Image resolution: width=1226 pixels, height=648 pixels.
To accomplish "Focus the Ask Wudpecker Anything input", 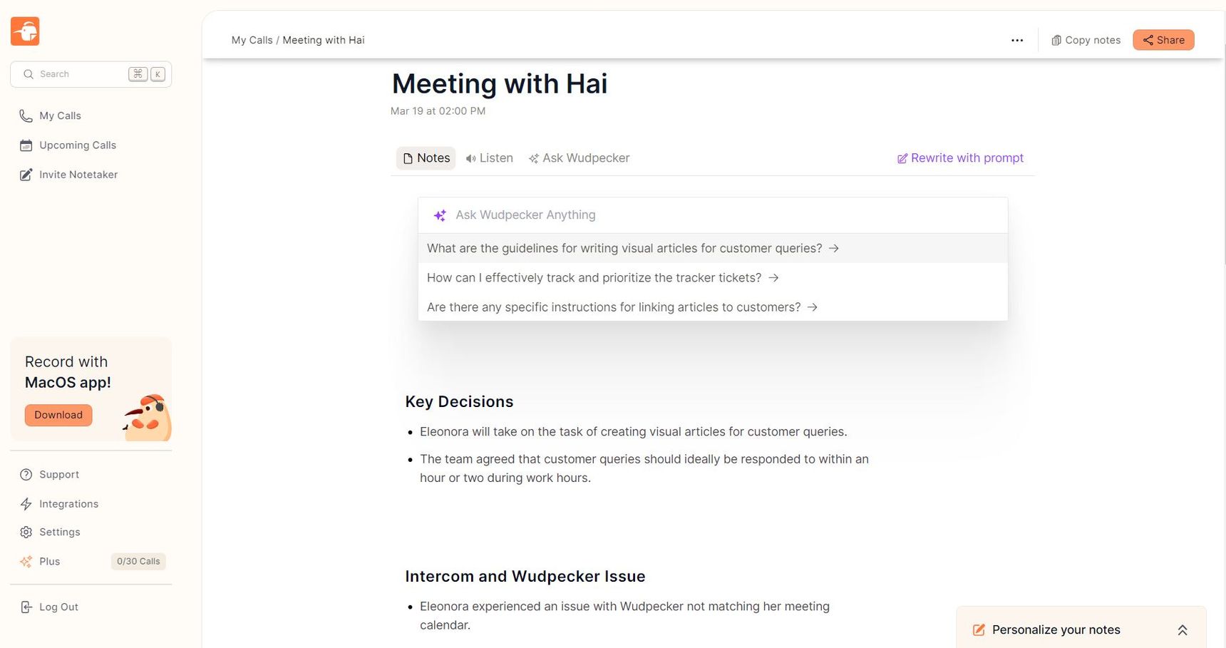I will (x=713, y=215).
